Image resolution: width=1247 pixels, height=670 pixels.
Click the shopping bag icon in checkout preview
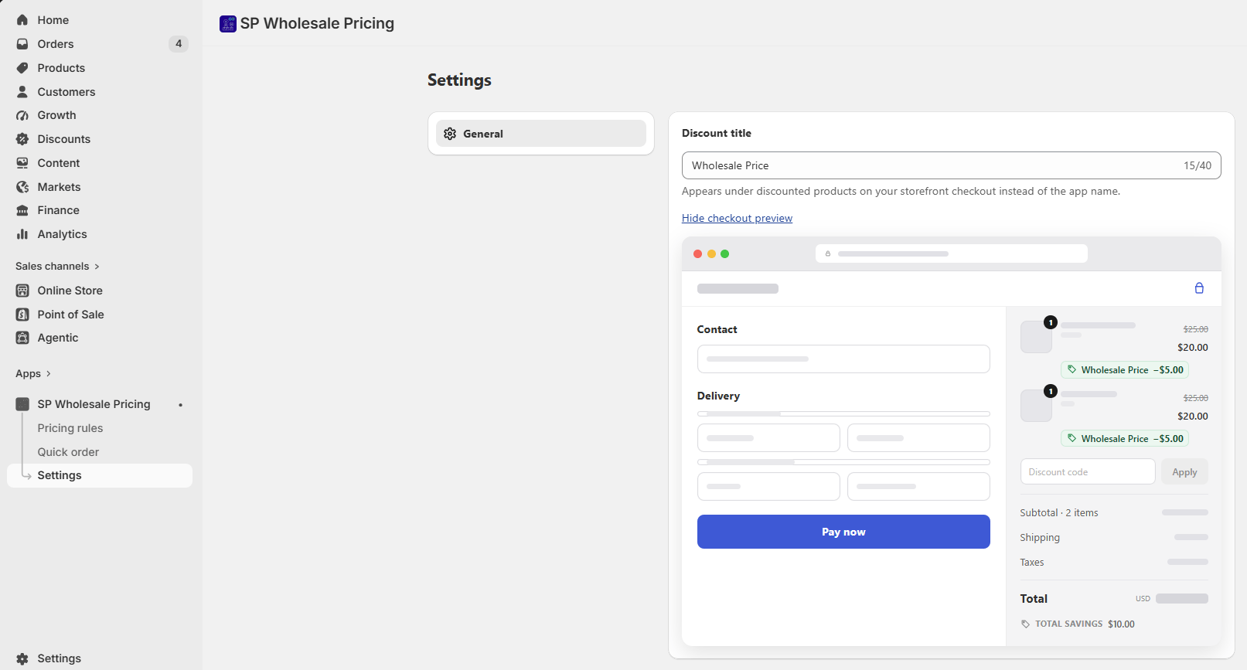pos(1199,288)
